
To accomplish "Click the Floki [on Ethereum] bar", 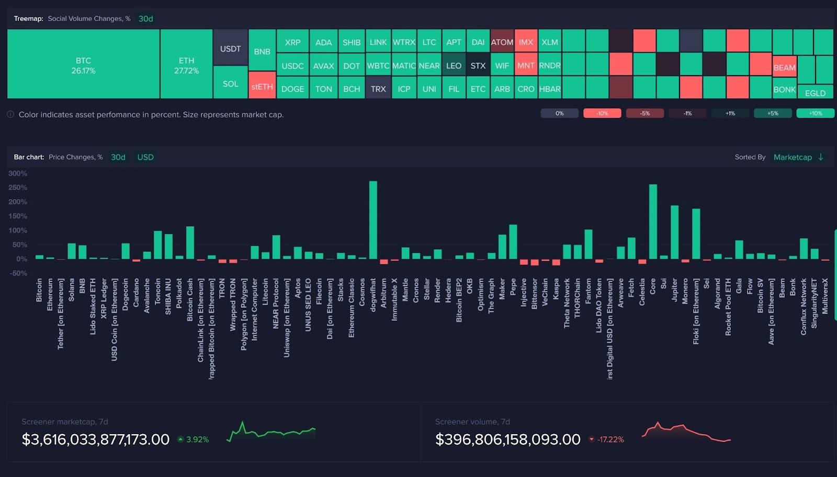I will tap(696, 234).
